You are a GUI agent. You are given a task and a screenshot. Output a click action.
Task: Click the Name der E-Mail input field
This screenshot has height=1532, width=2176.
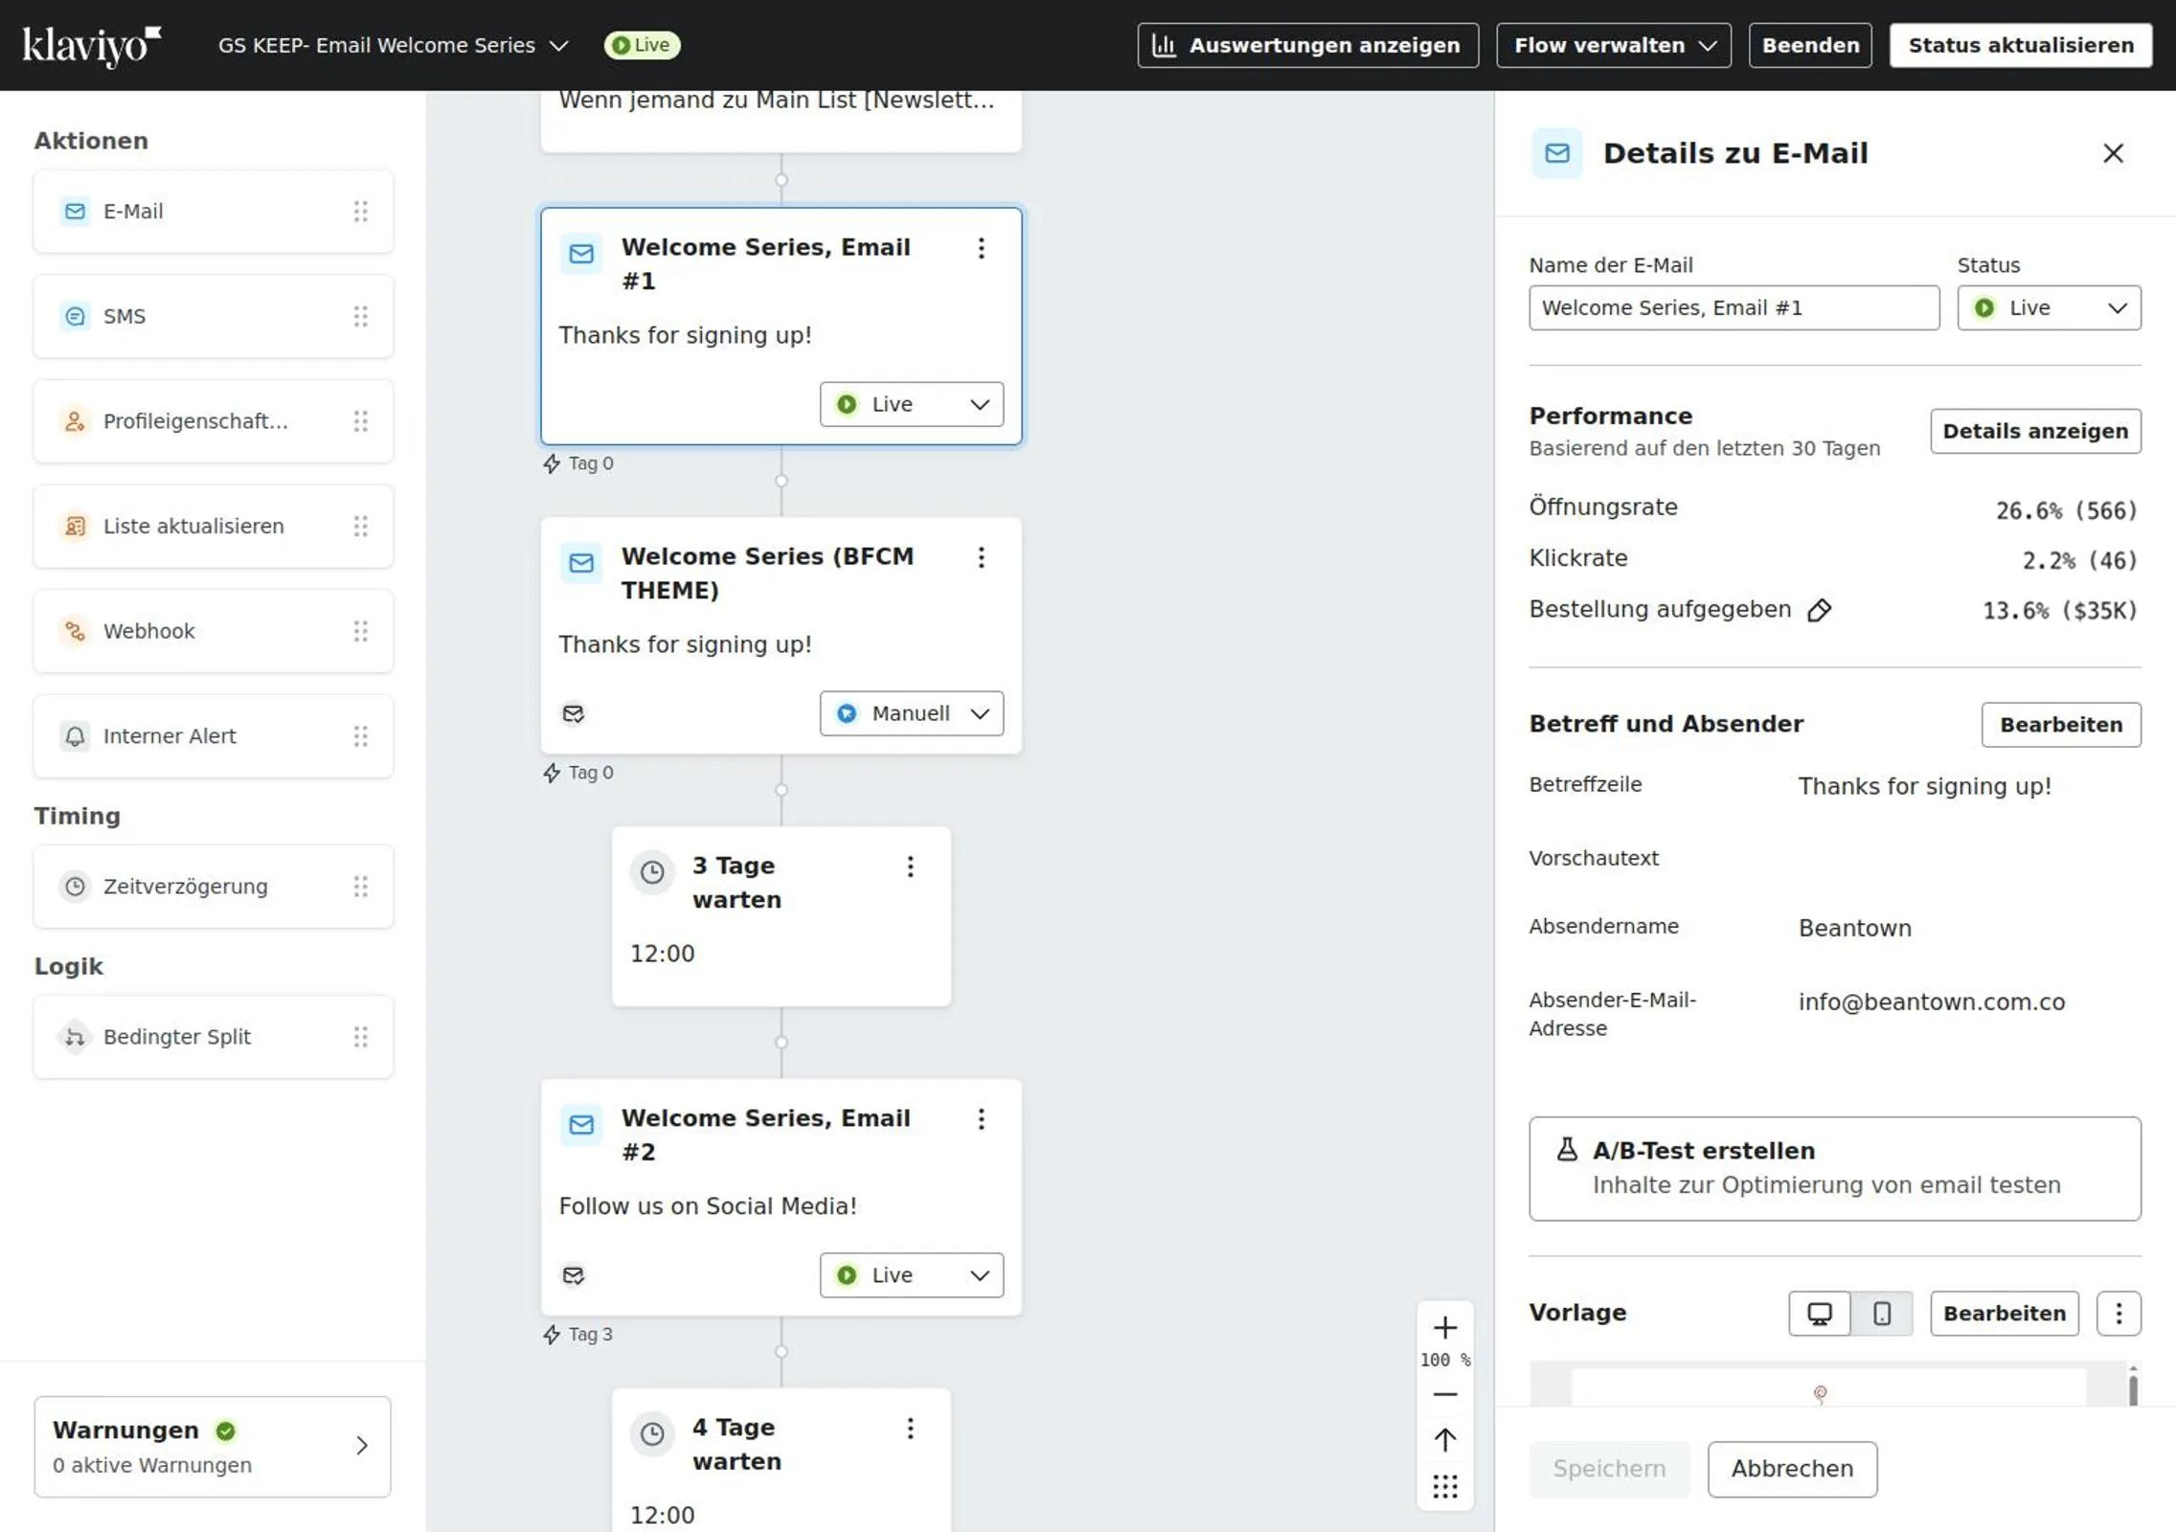[x=1733, y=308]
